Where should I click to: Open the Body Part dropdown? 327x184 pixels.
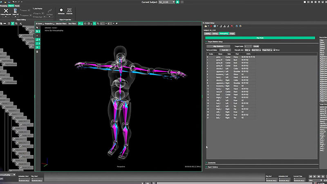(256, 50)
